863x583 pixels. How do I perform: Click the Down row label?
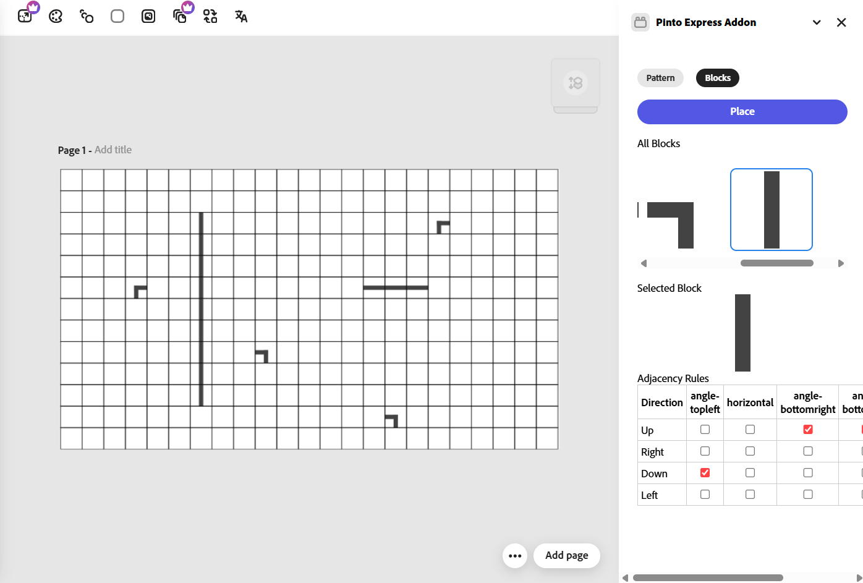pyautogui.click(x=654, y=474)
